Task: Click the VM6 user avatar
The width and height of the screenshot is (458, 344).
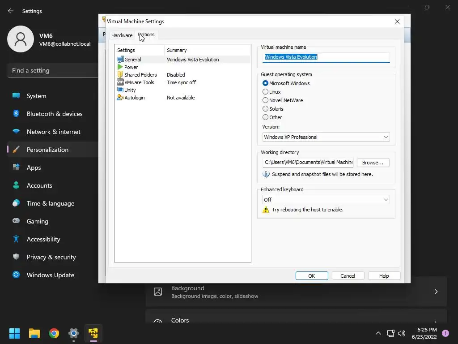Action: click(21, 39)
